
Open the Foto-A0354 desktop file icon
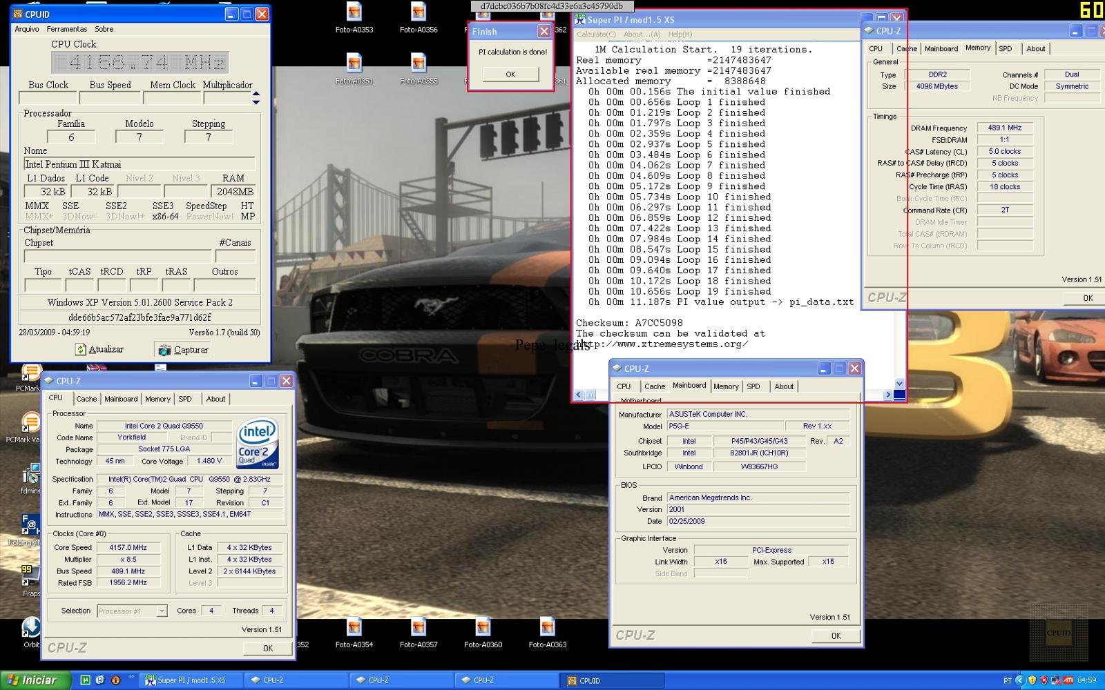[354, 627]
